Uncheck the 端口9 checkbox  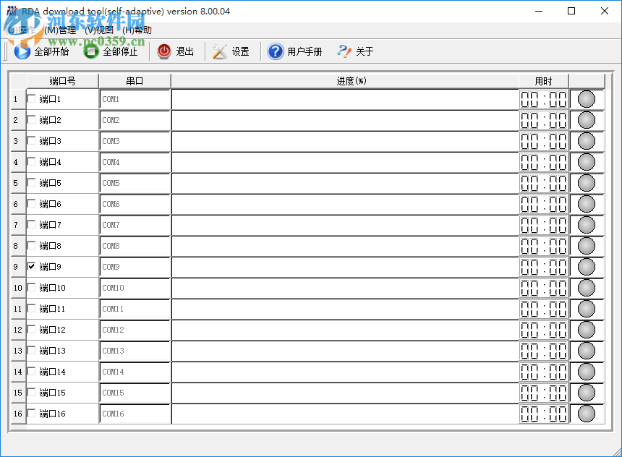click(30, 266)
